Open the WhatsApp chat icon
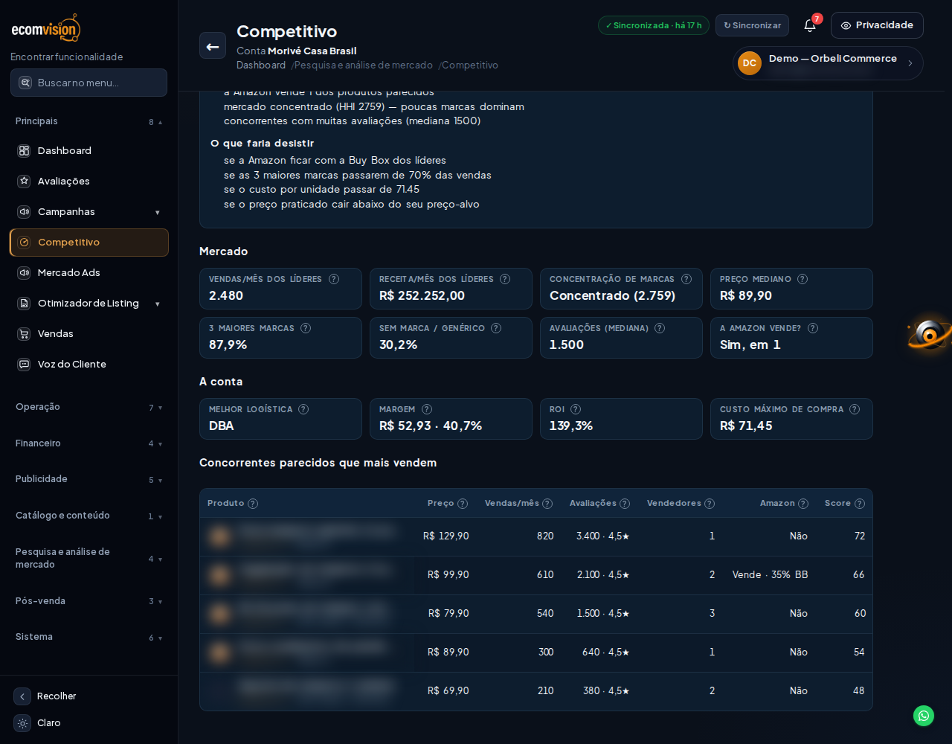Screen dimensions: 952x744 tap(924, 716)
